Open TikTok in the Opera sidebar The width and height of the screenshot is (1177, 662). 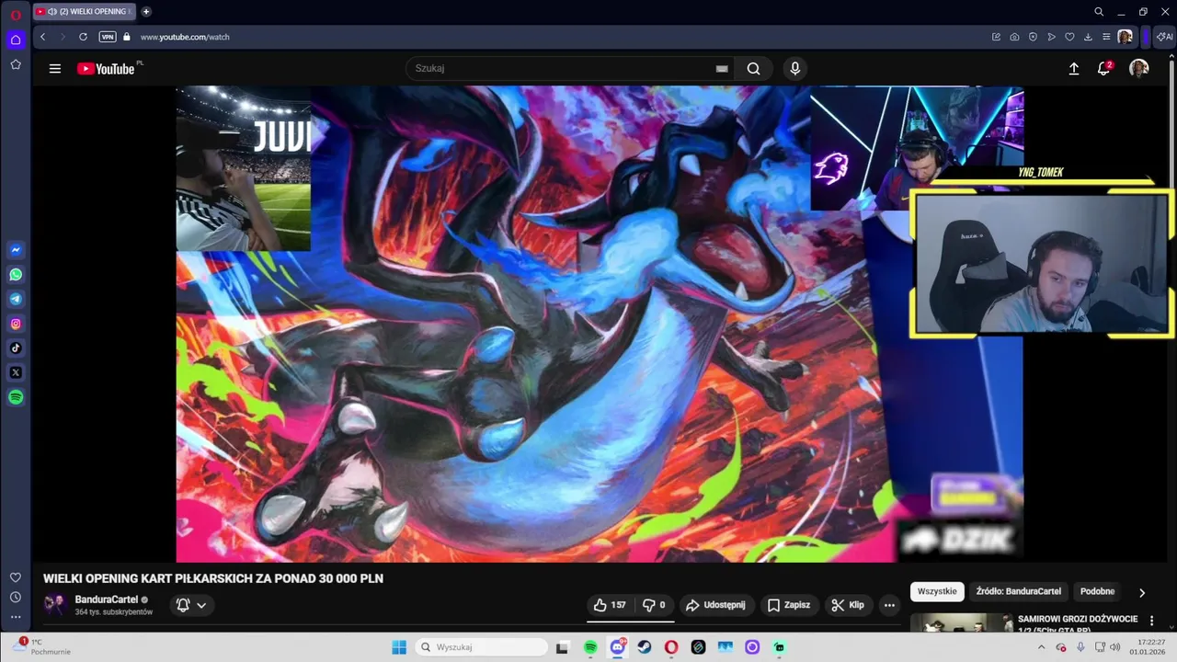(16, 348)
